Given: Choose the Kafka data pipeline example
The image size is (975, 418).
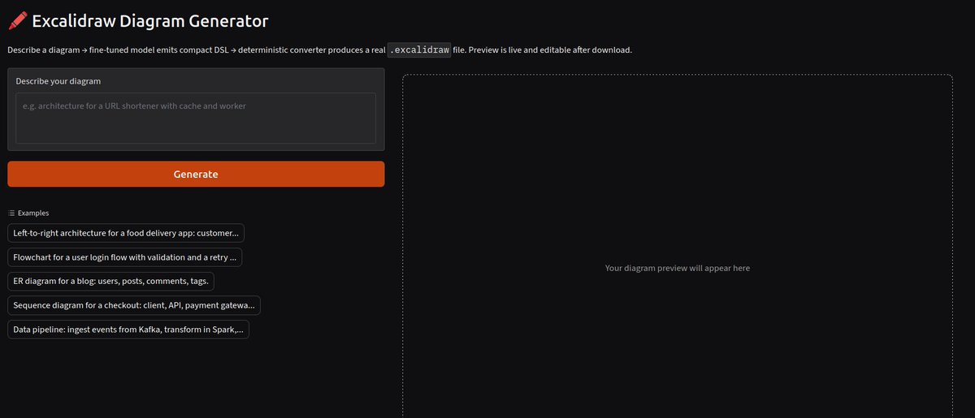Looking at the screenshot, I should click(128, 330).
